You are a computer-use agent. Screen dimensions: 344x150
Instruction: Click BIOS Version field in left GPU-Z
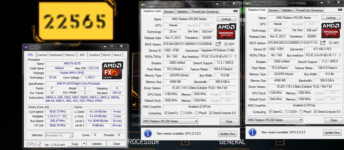189,44
